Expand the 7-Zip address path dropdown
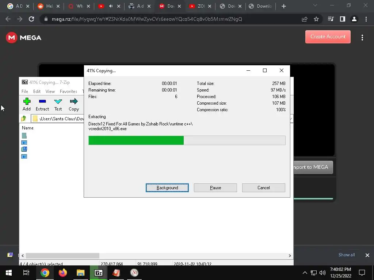The width and height of the screenshot is (374, 280). tap(291, 118)
